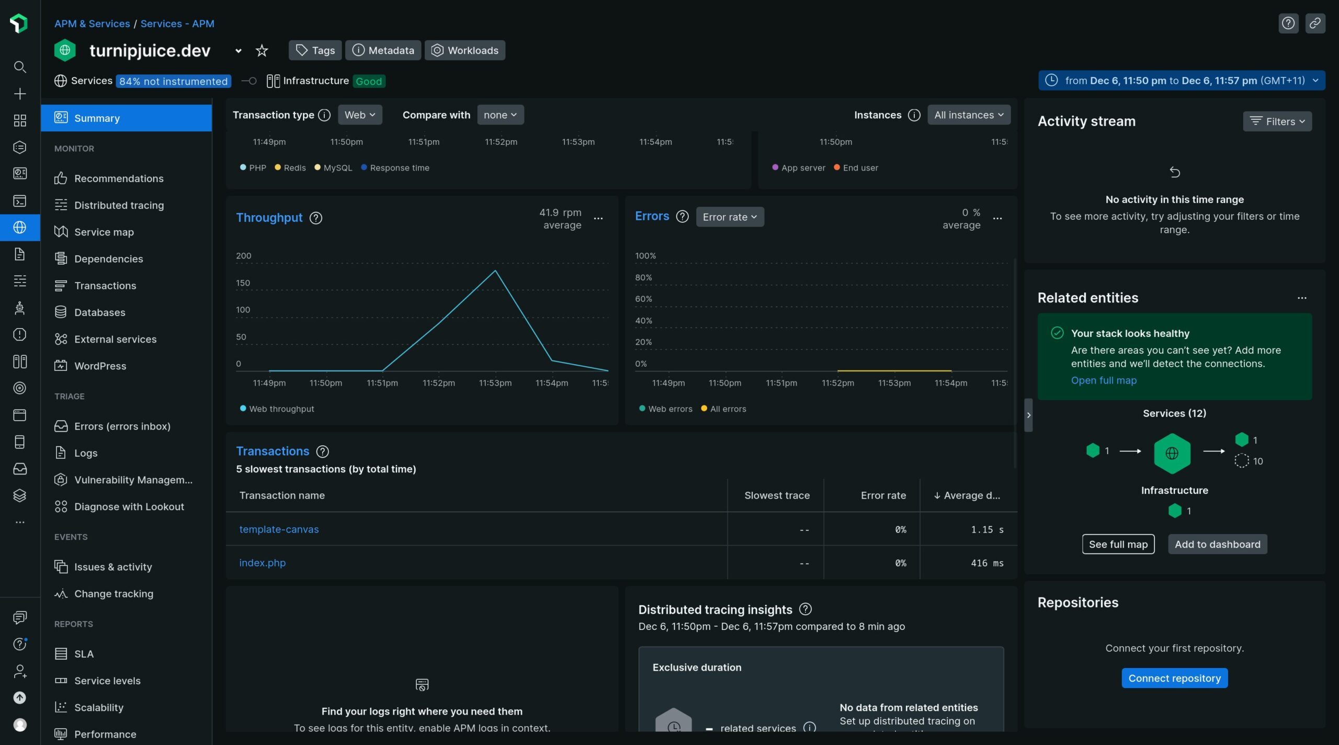Click the template-canvas transaction link
The image size is (1339, 745).
[x=279, y=528]
